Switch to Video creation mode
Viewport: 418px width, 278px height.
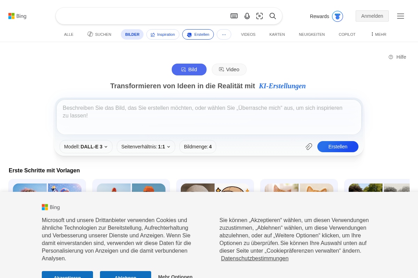tap(229, 69)
